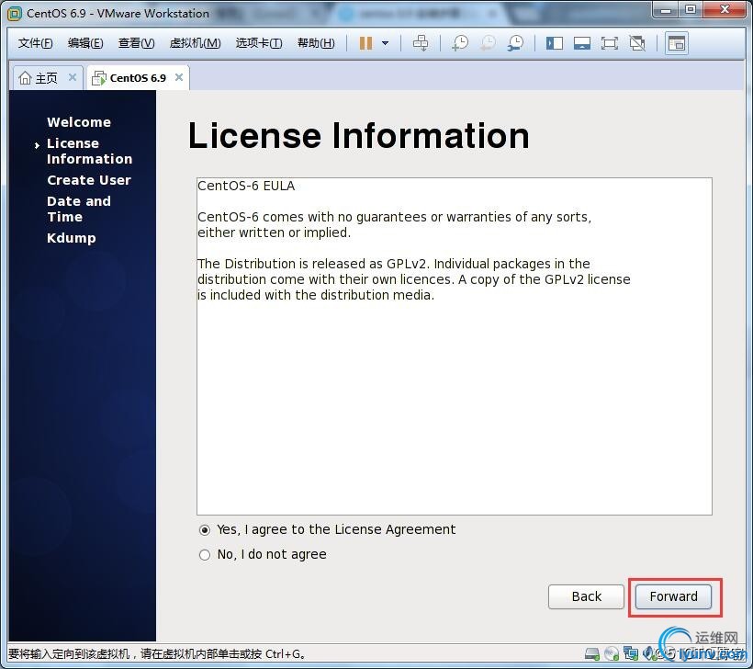
Task: Click the Back button
Action: [x=586, y=596]
